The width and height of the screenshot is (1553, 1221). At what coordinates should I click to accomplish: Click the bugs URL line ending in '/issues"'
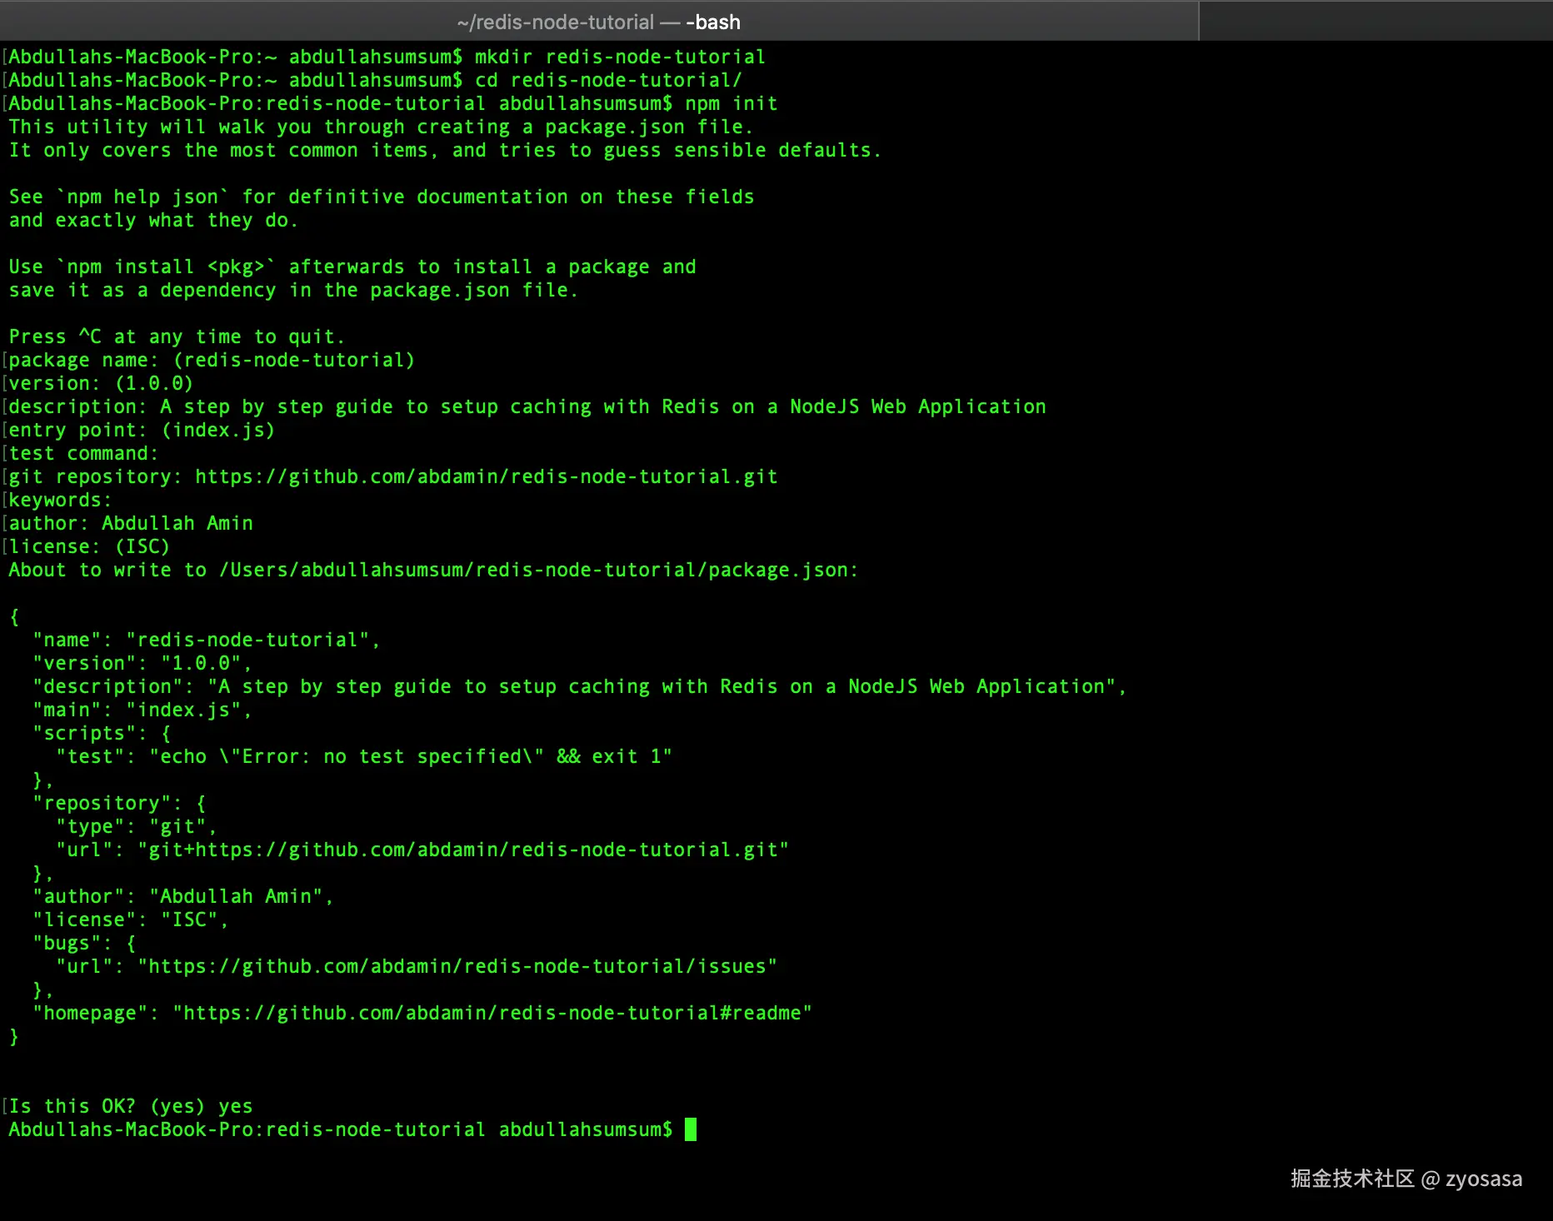tap(416, 966)
